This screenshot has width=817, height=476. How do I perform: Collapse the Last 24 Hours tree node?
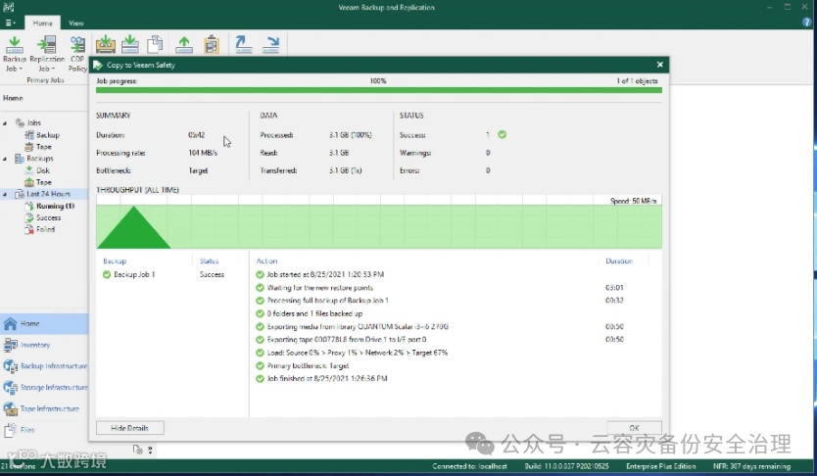click(5, 194)
